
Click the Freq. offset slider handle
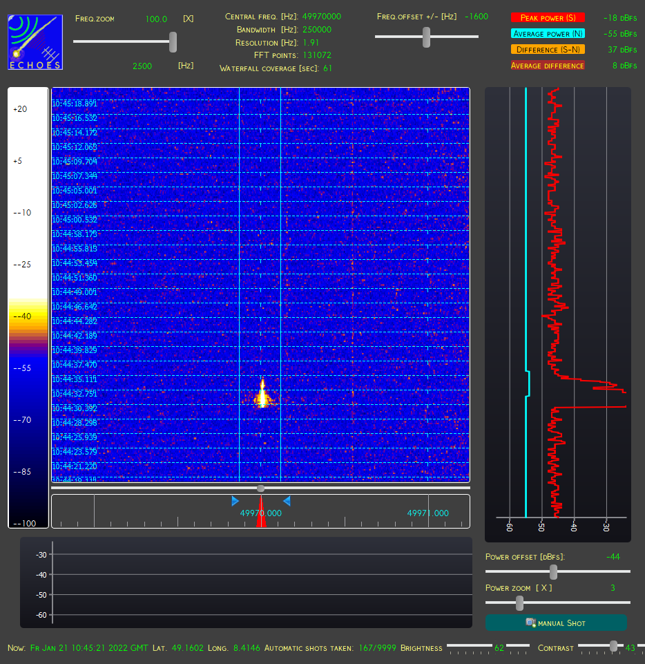point(426,37)
